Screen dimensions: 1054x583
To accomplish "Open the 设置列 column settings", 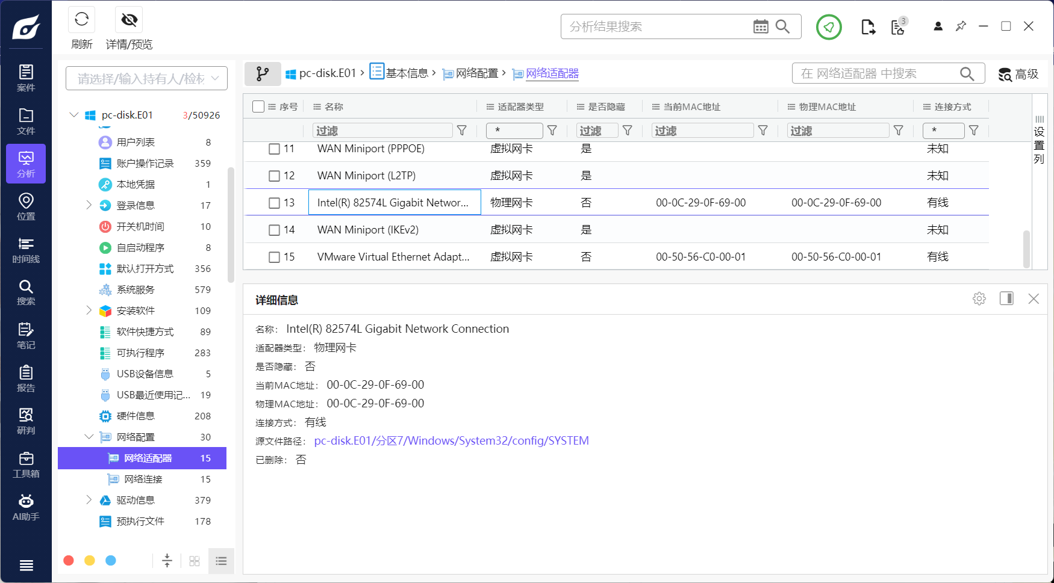I will [x=1039, y=139].
